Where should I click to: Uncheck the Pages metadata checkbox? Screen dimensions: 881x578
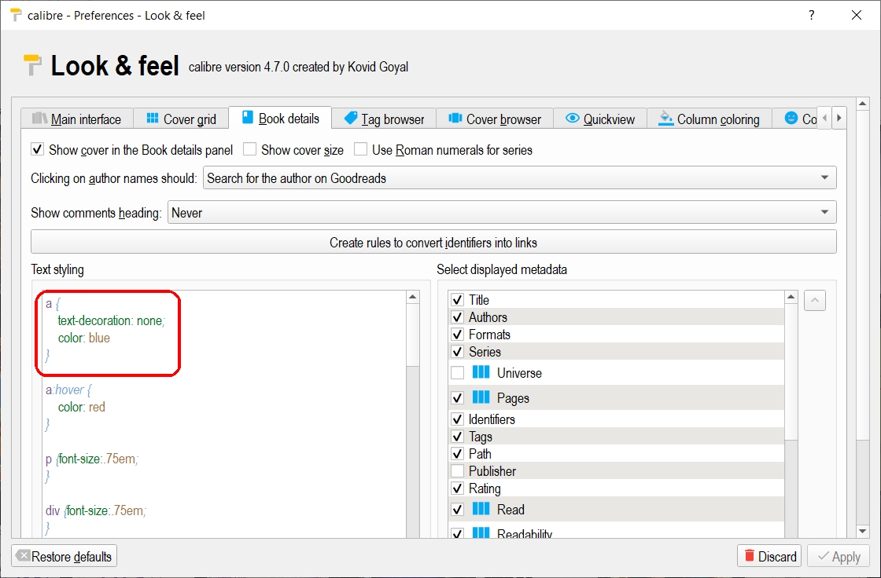(457, 398)
